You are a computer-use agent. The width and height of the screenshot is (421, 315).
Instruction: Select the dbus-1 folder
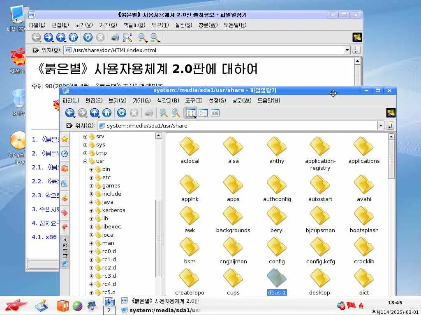pos(277,282)
